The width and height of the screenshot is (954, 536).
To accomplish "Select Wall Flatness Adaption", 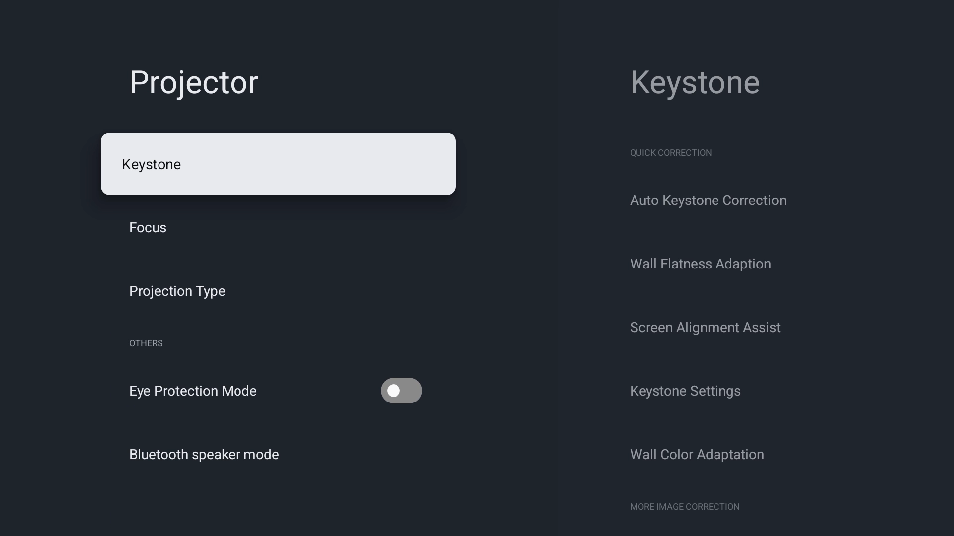I will [700, 264].
